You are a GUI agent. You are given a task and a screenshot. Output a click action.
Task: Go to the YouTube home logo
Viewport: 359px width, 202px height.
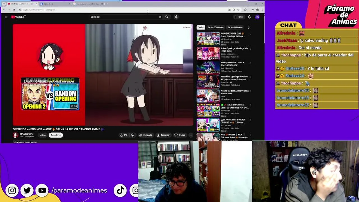click(18, 17)
